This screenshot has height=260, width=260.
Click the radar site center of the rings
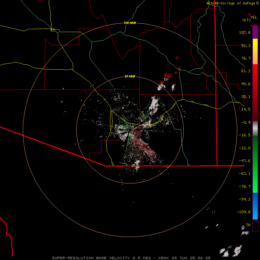(x=130, y=130)
